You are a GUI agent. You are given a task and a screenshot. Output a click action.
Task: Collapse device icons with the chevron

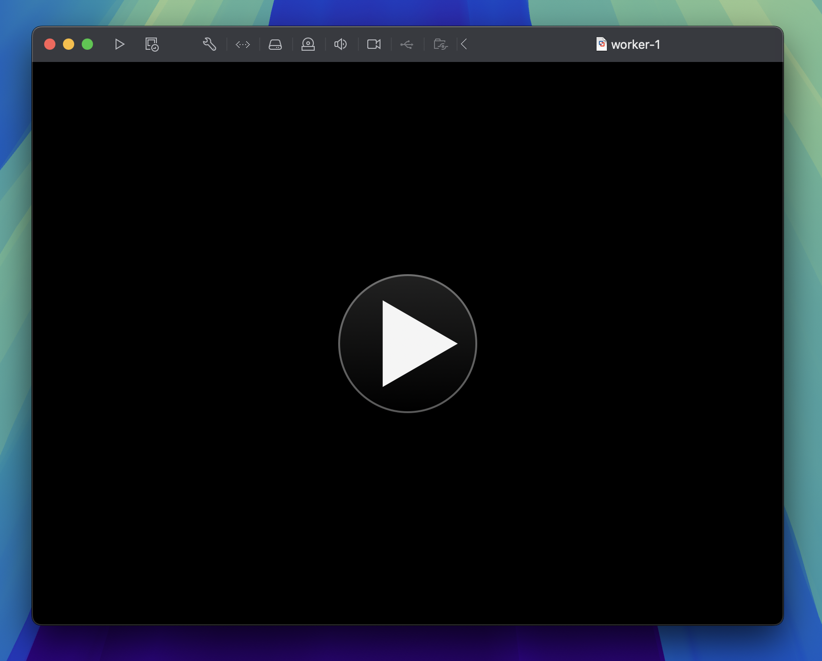click(464, 45)
